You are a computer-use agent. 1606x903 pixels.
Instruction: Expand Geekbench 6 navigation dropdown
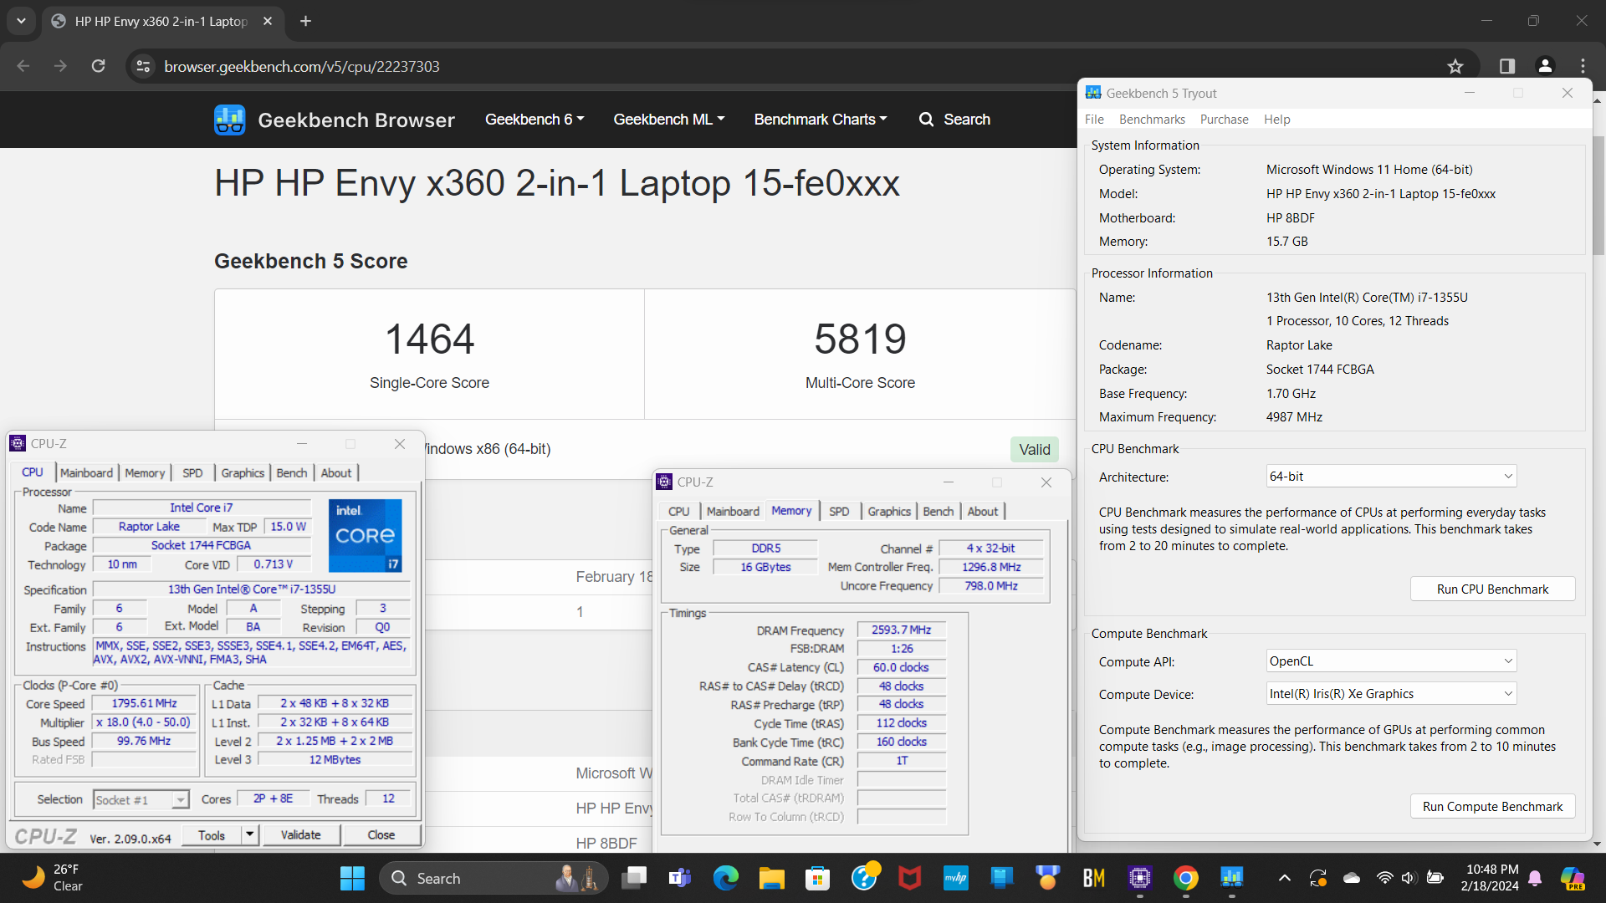534,120
